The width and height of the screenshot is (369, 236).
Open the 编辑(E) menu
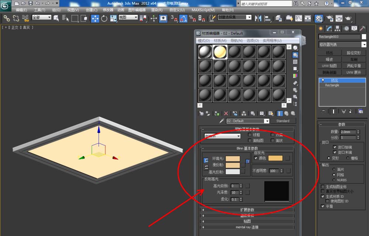tap(21, 10)
